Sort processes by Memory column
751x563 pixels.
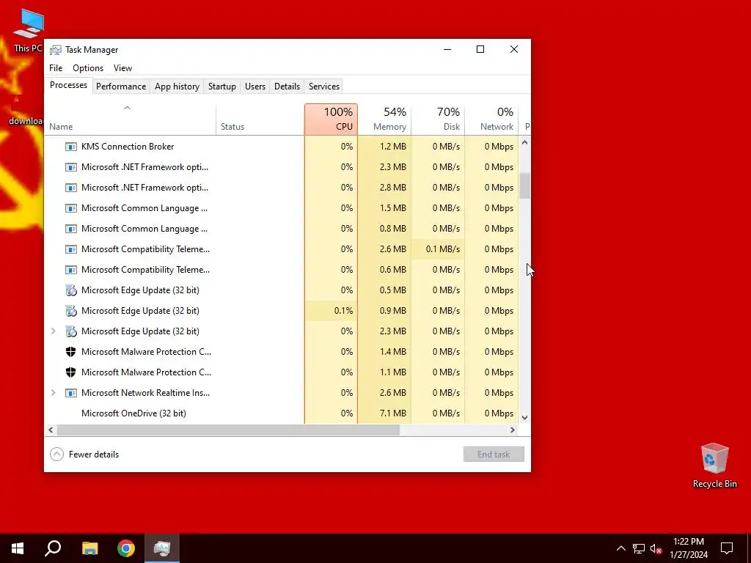(384, 119)
